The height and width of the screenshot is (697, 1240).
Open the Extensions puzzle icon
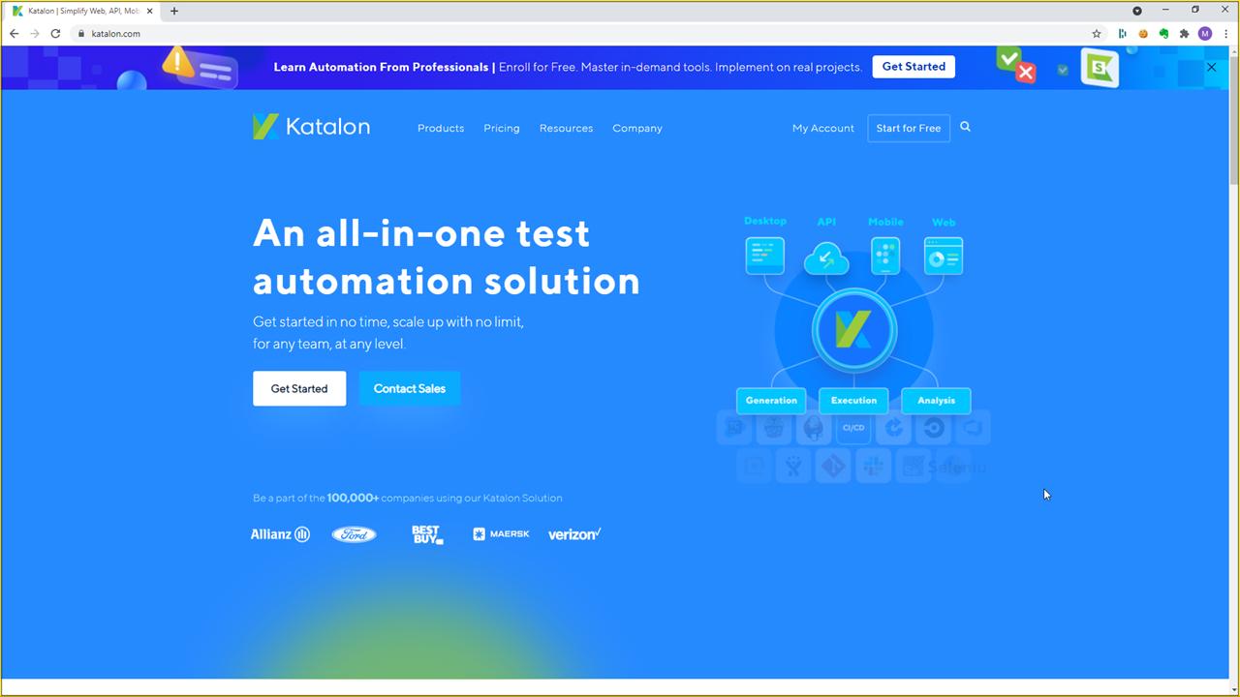click(x=1184, y=33)
